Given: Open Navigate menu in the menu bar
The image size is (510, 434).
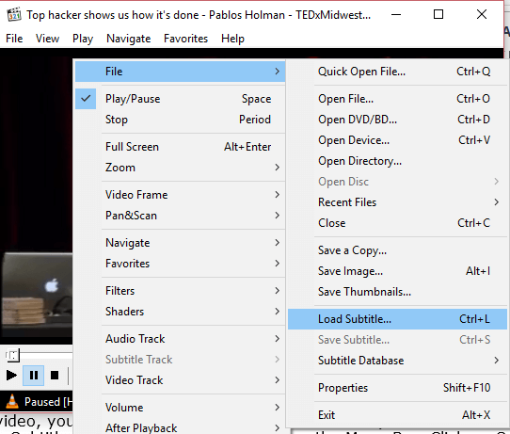Looking at the screenshot, I should [x=129, y=39].
